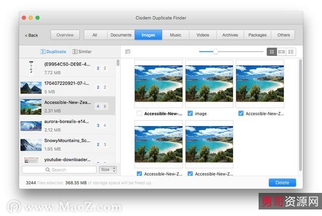
Task: Check the unchecked Accessible-New bold file checkbox
Action: 139,114
